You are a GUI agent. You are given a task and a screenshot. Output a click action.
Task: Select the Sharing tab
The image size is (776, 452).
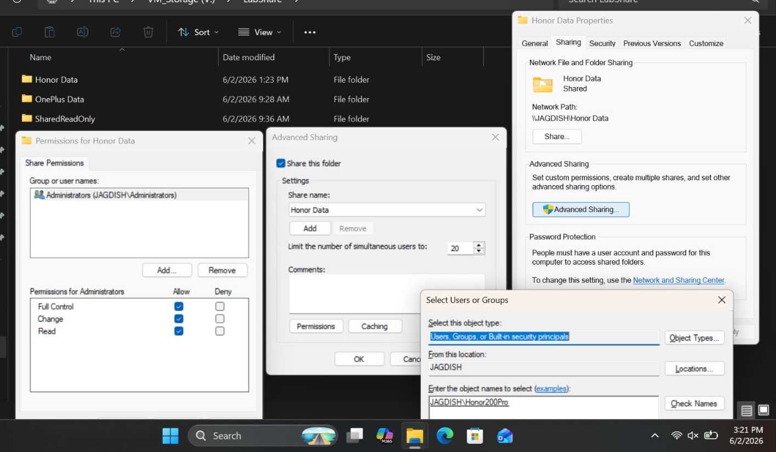pyautogui.click(x=568, y=42)
